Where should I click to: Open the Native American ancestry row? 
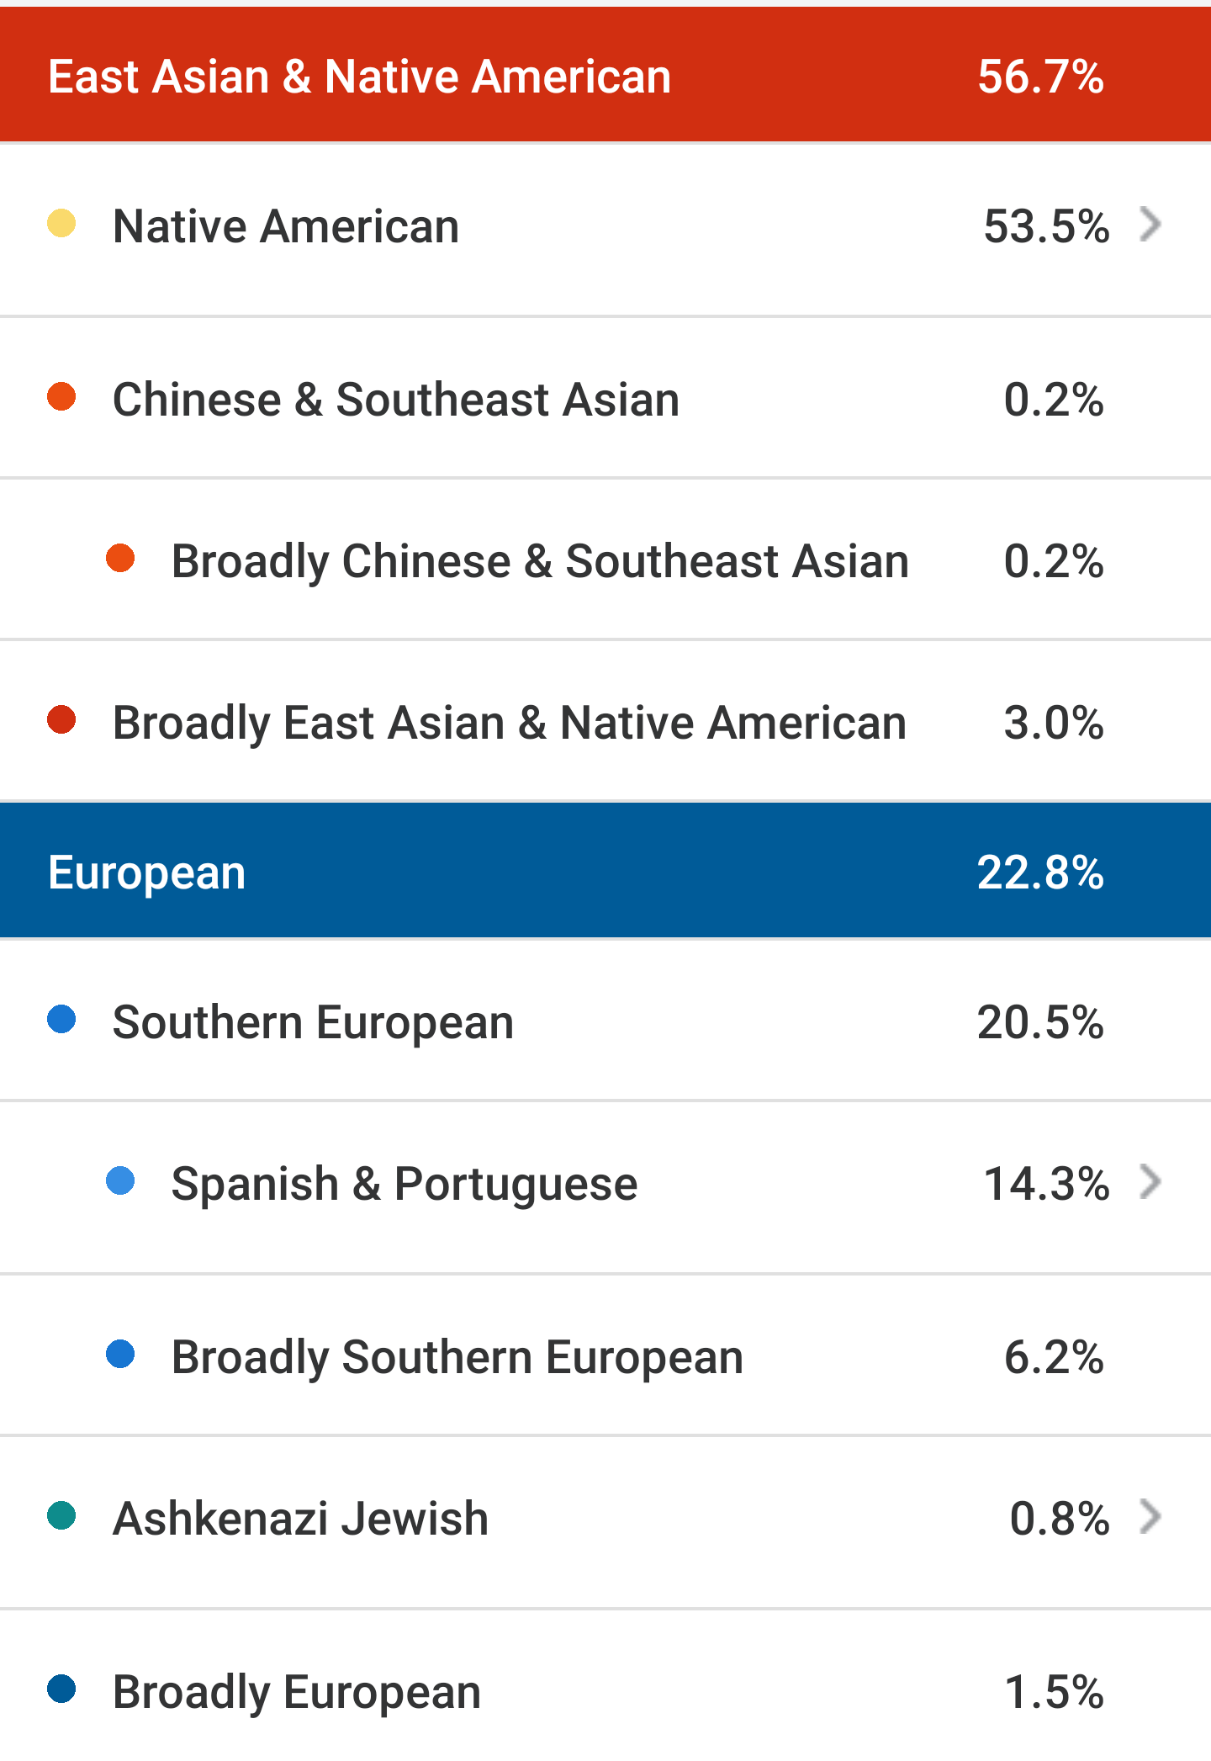click(605, 230)
